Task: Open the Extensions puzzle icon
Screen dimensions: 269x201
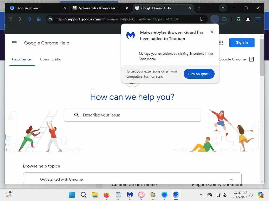Action: coord(224,19)
